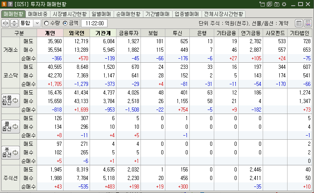Click the 투신 column header
The image size is (314, 193).
coord(178,33)
